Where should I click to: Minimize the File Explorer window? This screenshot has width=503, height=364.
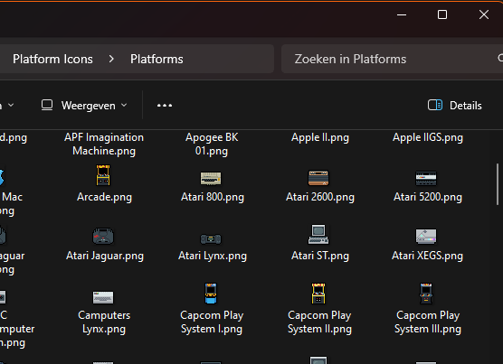pos(402,14)
